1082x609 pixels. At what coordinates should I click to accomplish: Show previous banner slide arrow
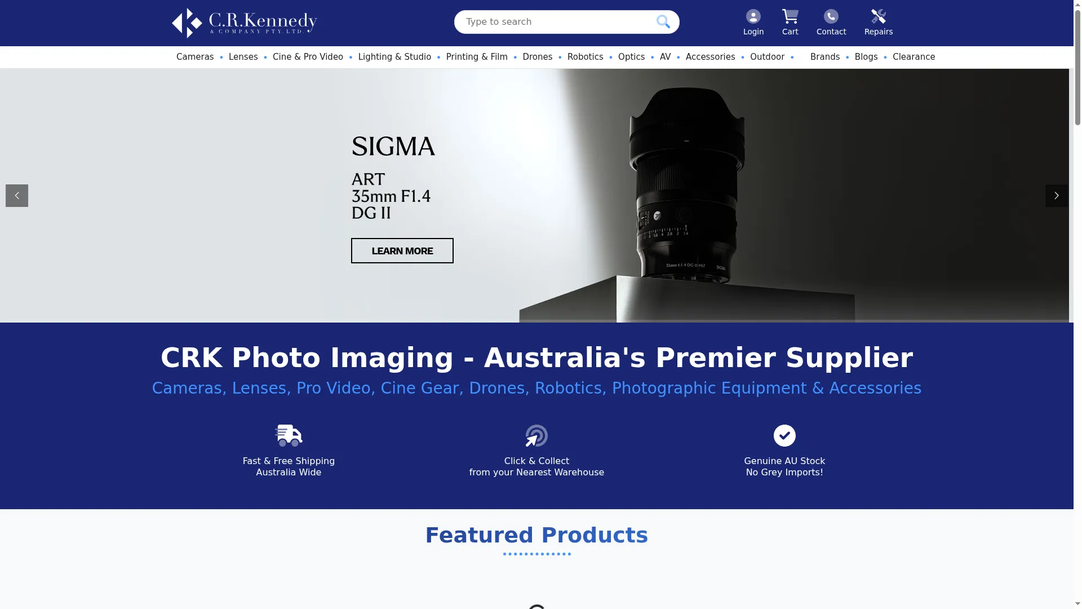17,196
